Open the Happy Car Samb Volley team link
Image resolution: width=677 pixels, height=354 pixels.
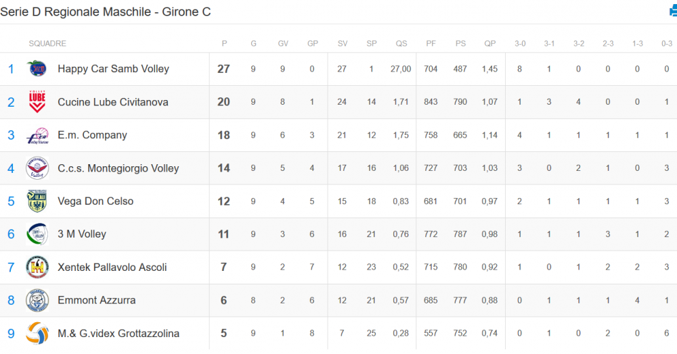coord(113,69)
